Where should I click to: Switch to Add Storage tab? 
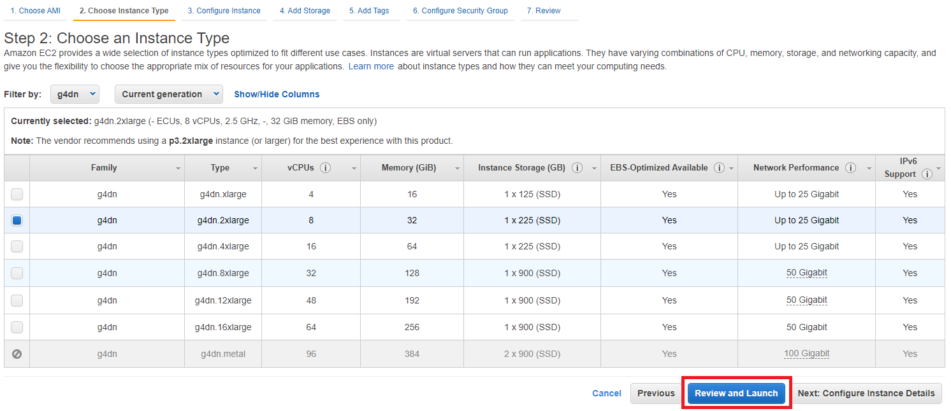[x=305, y=11]
